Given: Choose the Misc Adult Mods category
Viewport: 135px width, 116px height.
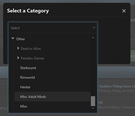Looking at the screenshot, I should coord(53,97).
